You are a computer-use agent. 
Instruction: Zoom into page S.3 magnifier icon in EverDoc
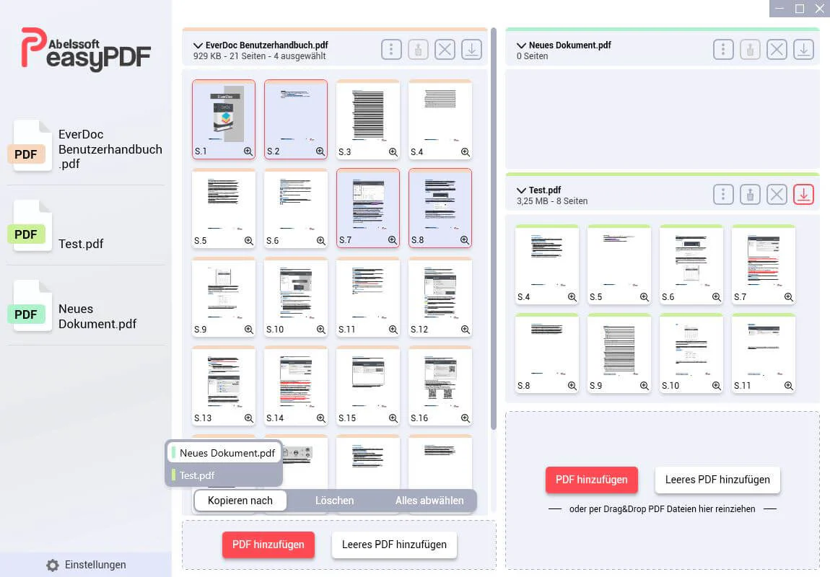393,151
